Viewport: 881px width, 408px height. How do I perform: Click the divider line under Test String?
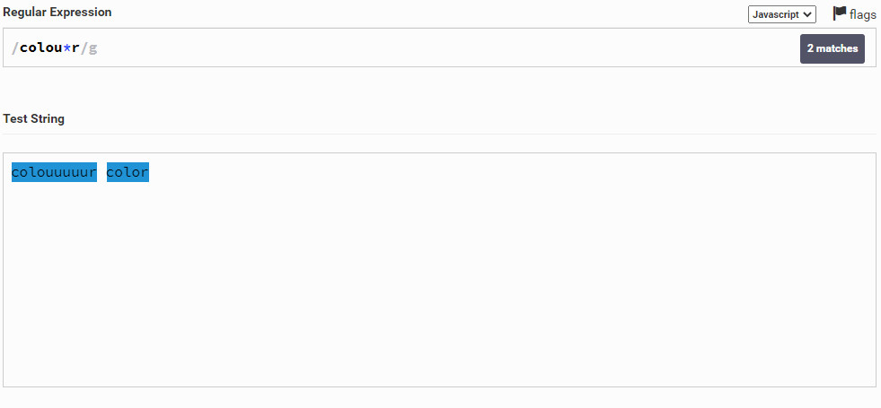(439, 134)
